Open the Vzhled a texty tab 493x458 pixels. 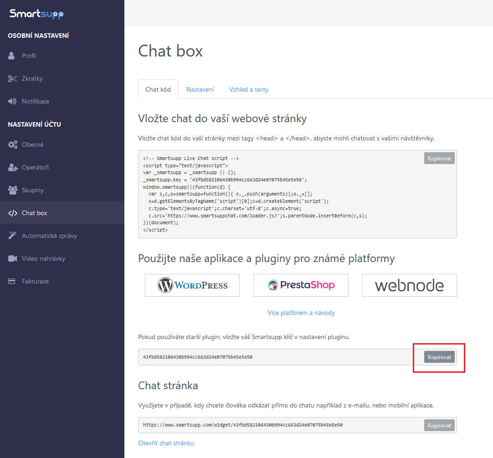coord(249,89)
